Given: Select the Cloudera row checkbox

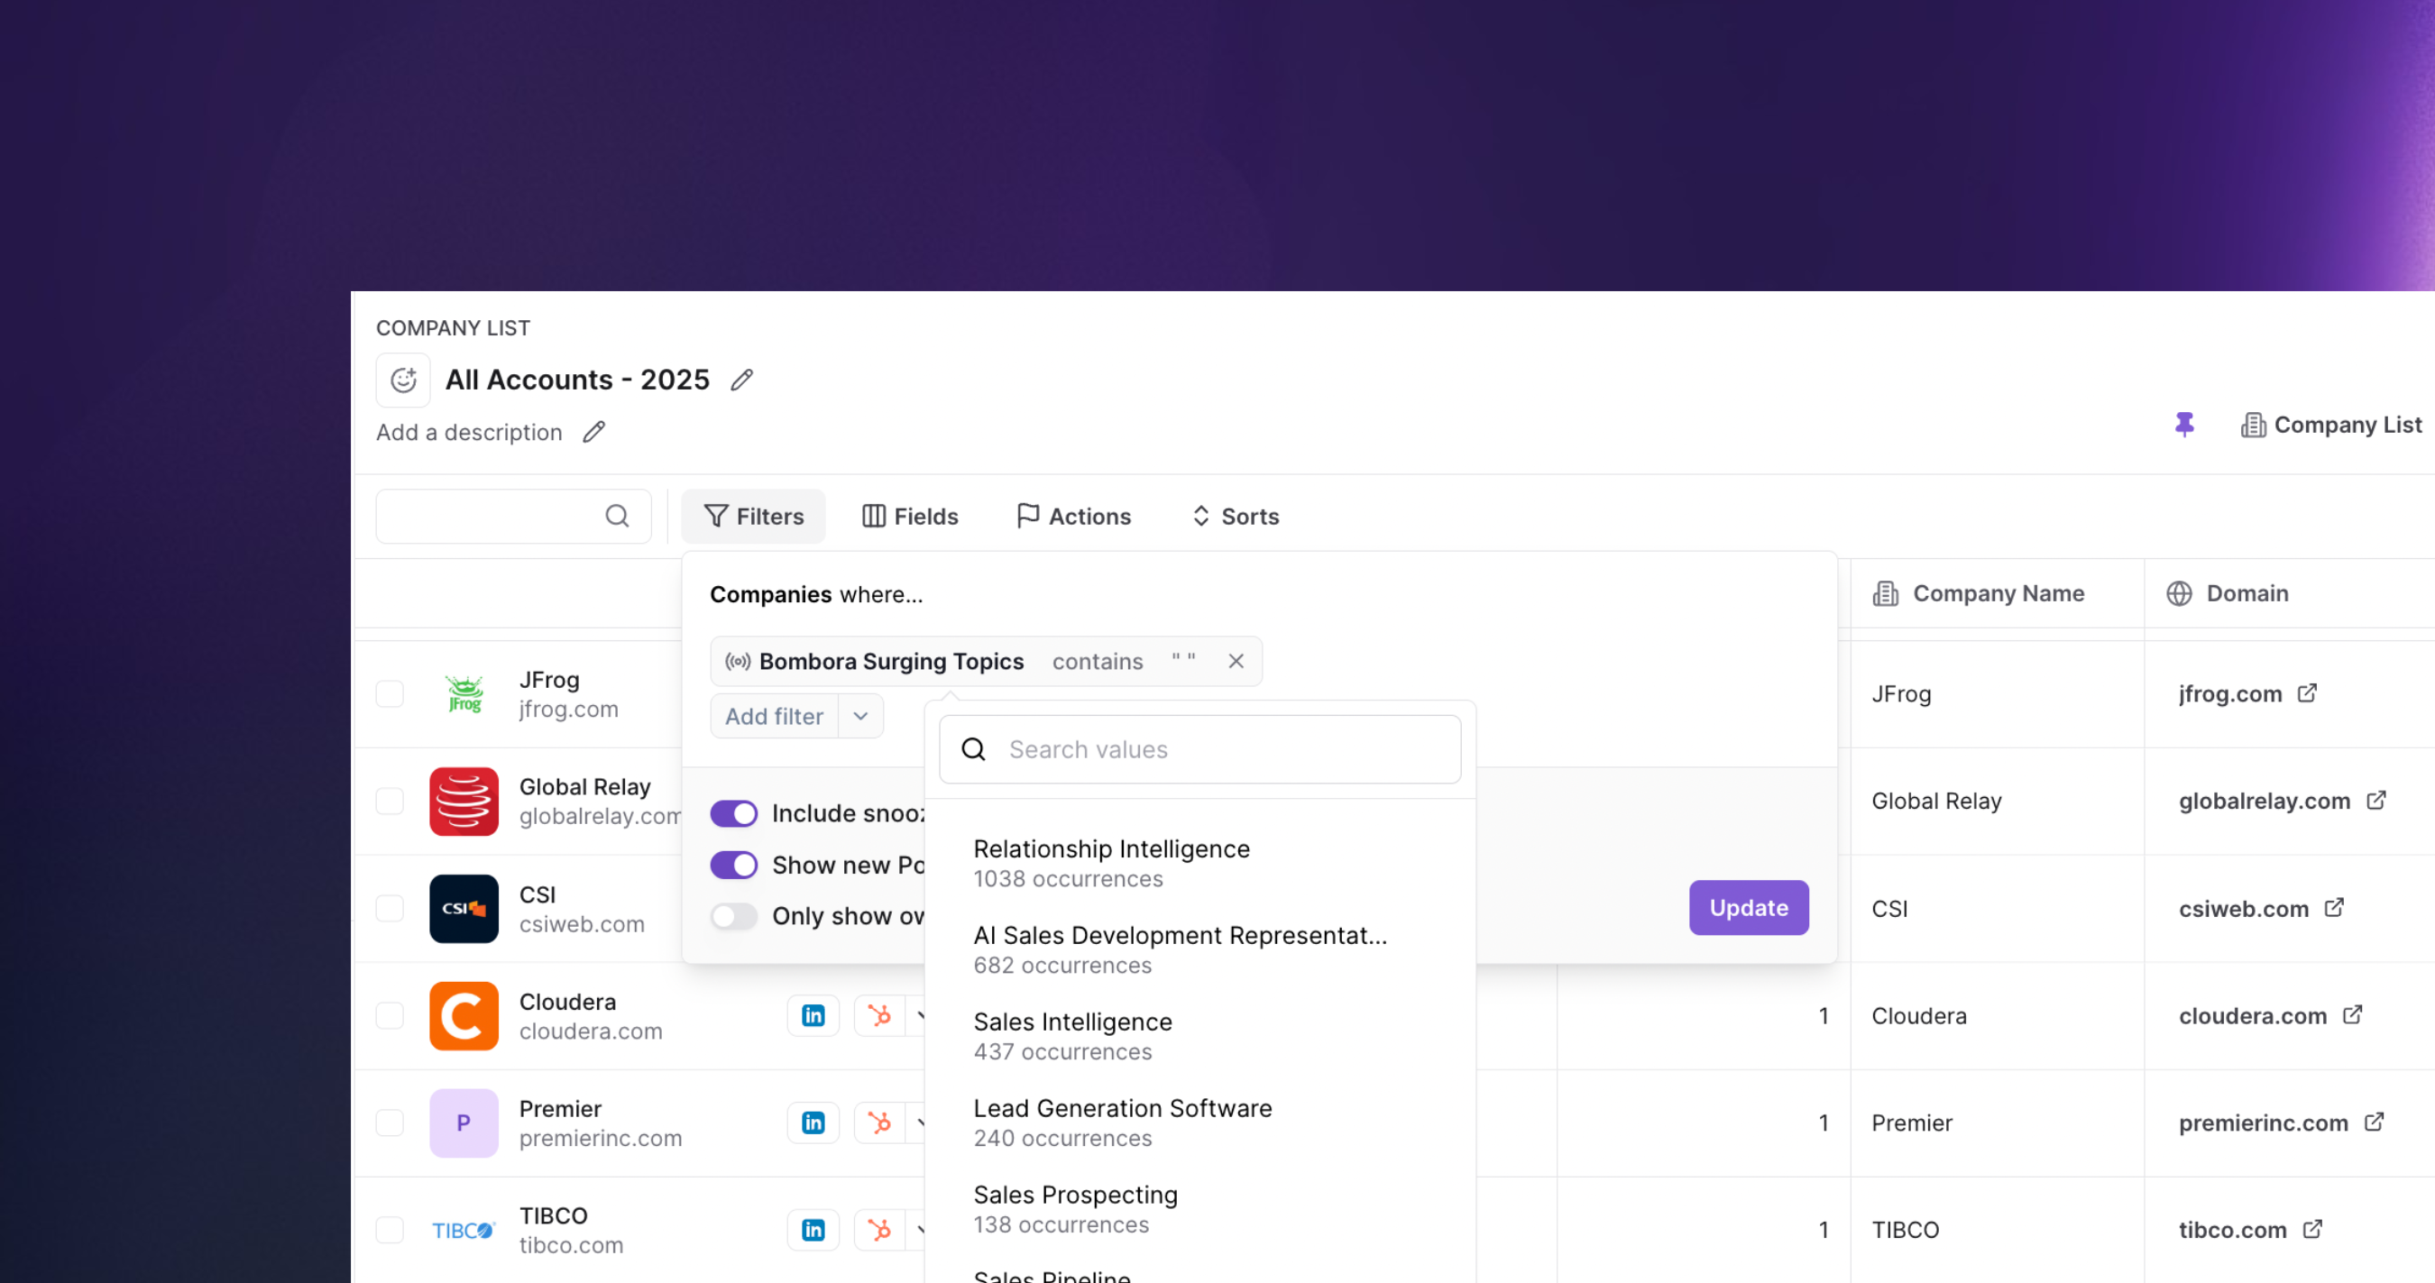Looking at the screenshot, I should (390, 1015).
